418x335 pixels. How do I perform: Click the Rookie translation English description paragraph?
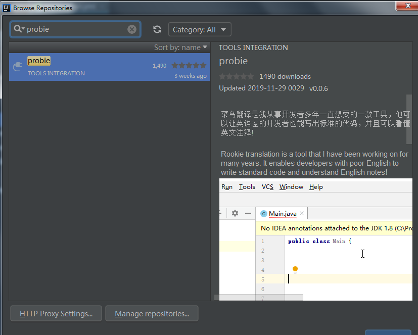click(x=314, y=163)
